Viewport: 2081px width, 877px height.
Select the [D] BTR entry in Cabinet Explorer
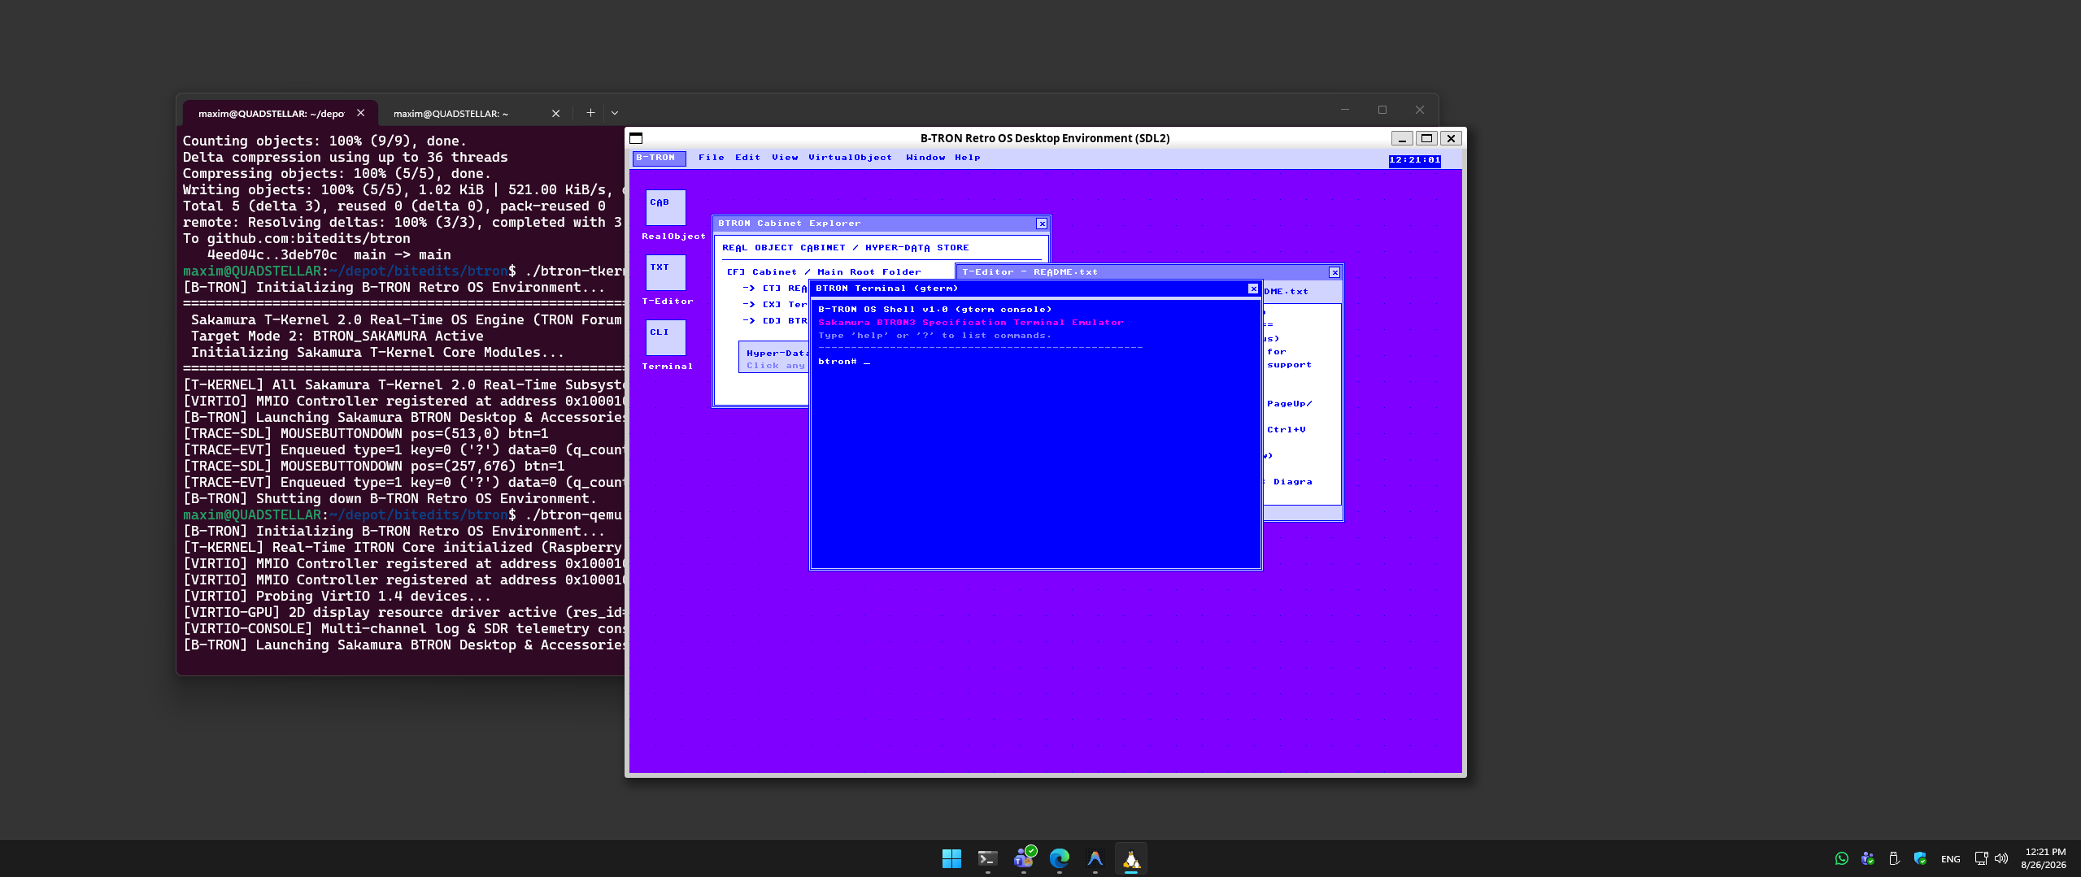[775, 321]
